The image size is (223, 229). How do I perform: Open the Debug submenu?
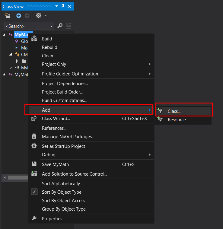pos(91,155)
